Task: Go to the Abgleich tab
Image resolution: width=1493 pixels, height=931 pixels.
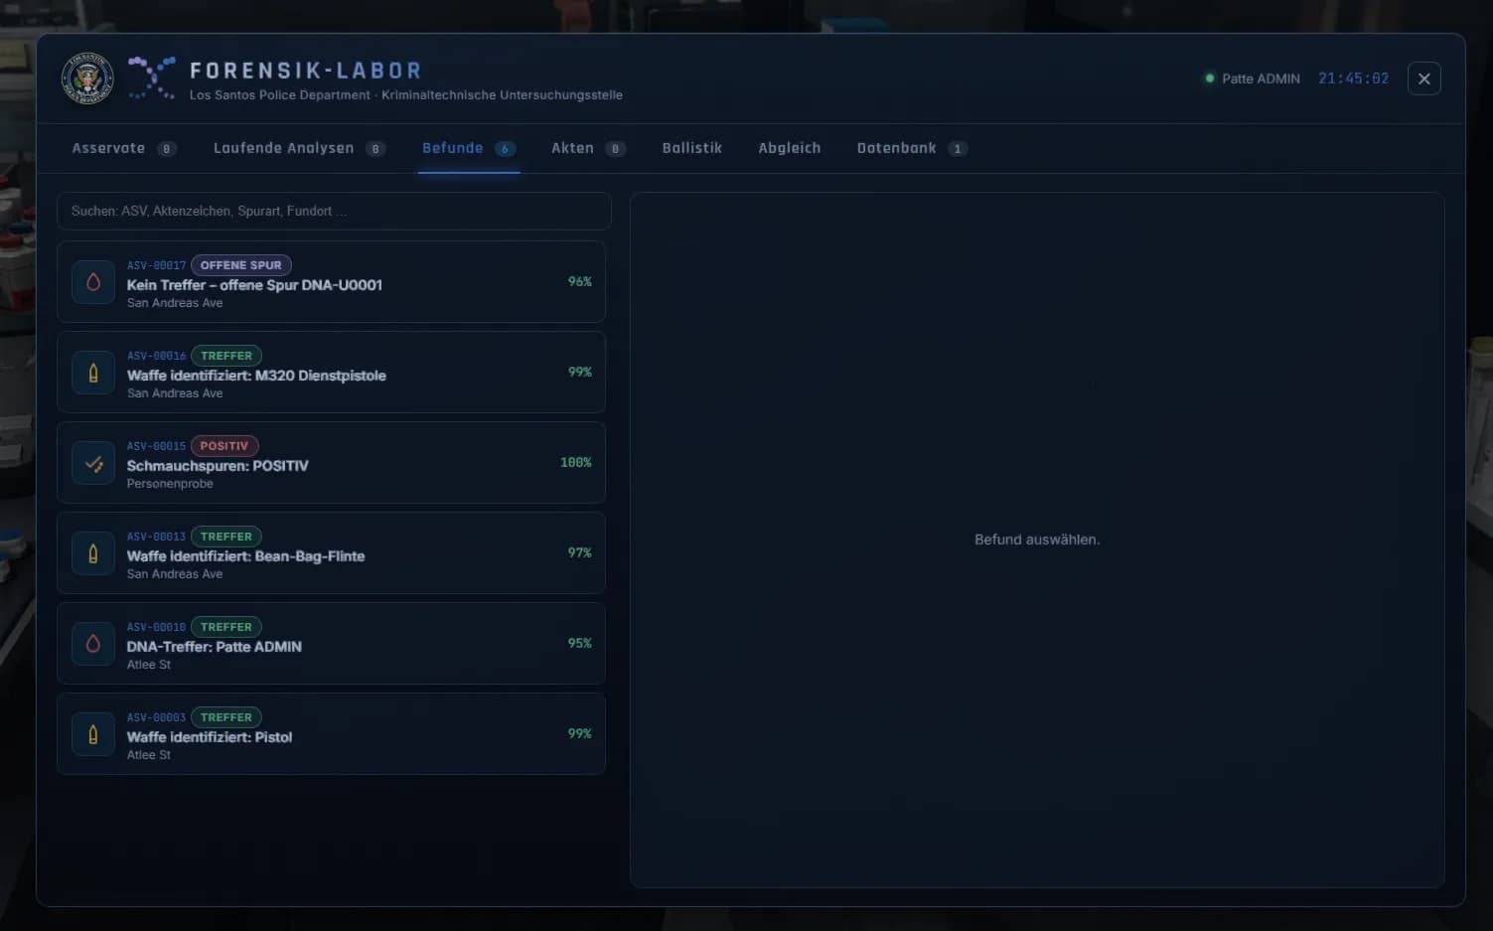Action: 790,148
